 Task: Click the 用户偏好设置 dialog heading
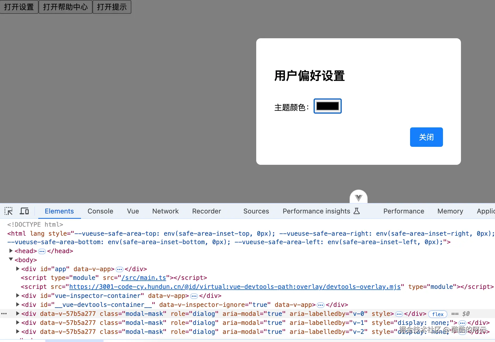[310, 76]
